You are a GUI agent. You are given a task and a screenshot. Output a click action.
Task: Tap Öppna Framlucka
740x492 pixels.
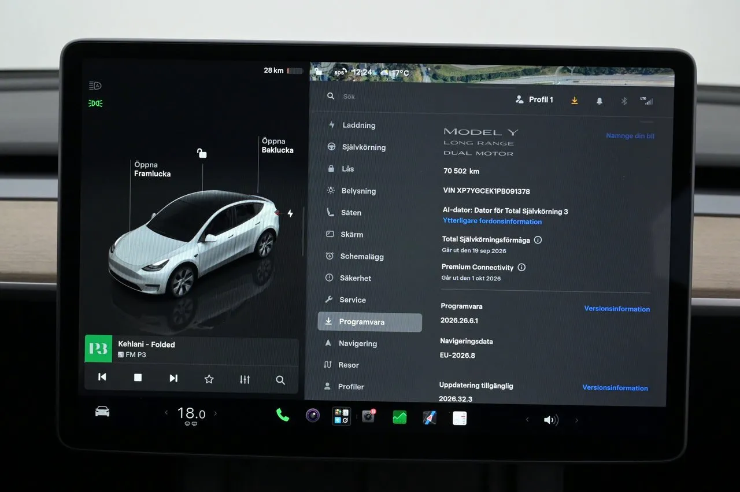coord(152,169)
